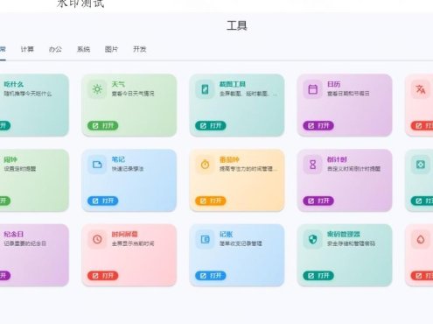
Task: Open the 天气 tool with its green 打开 button
Action: [103, 126]
